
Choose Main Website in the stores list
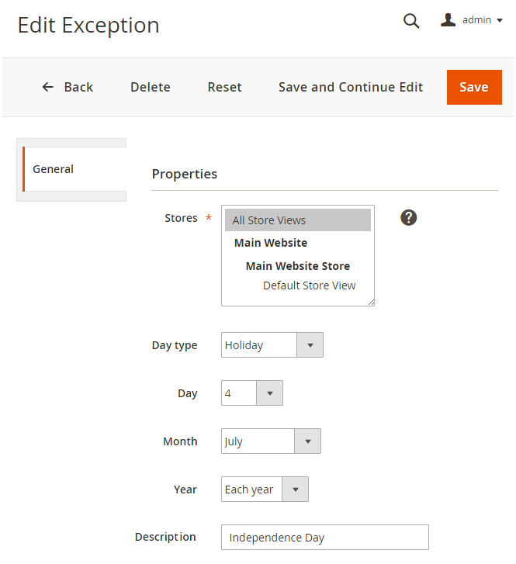(x=271, y=243)
